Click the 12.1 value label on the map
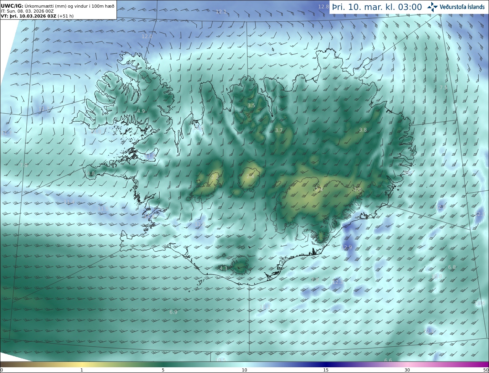This screenshot has width=489, height=373. (x=221, y=12)
